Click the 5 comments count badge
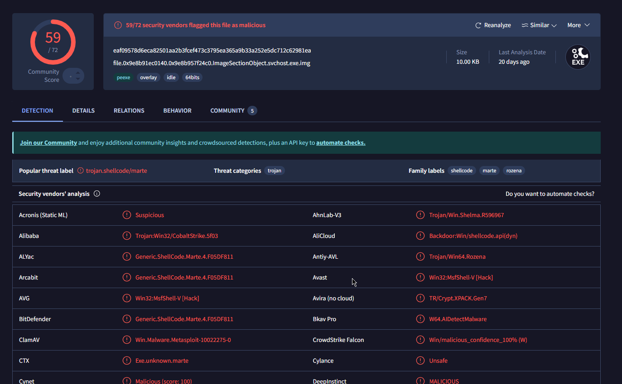Image resolution: width=622 pixels, height=384 pixels. [x=252, y=111]
